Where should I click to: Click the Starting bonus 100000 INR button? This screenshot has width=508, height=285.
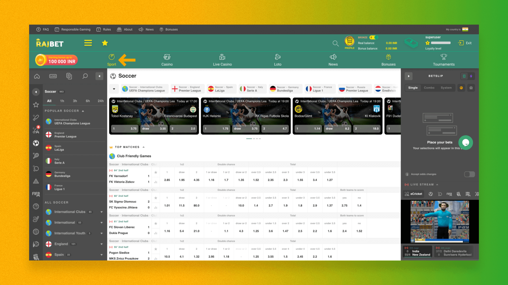pyautogui.click(x=57, y=59)
